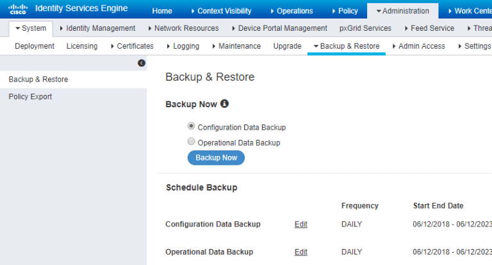The width and height of the screenshot is (492, 265).
Task: Expand Network Resources submenu
Action: point(184,28)
